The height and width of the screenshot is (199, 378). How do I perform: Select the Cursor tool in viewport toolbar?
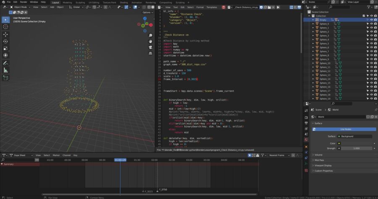(x=5, y=27)
